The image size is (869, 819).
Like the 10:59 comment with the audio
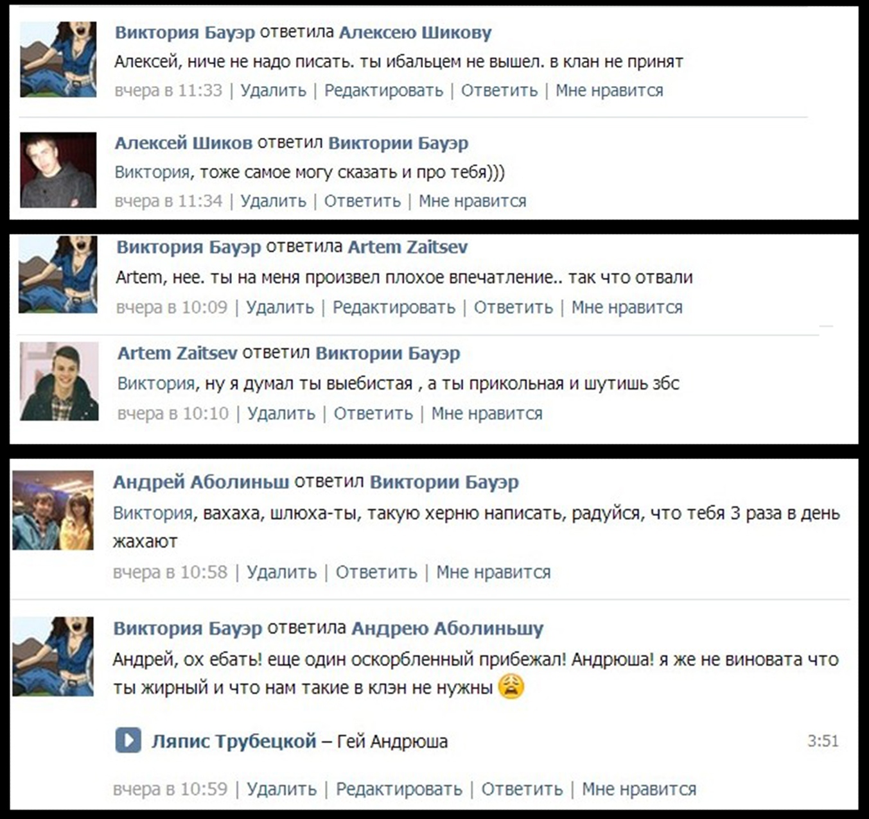(639, 789)
